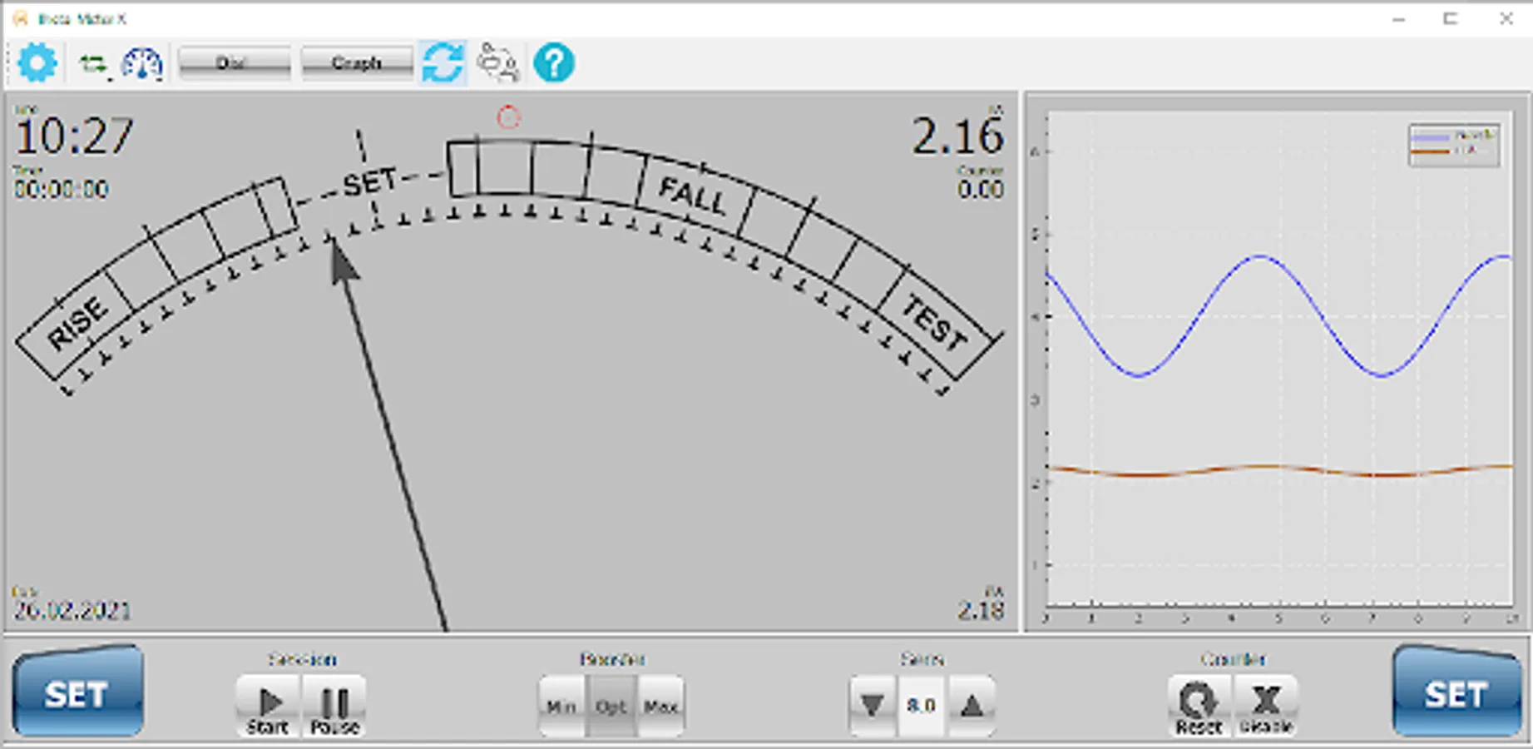The image size is (1533, 749).
Task: Open help with the question mark icon
Action: 554,63
